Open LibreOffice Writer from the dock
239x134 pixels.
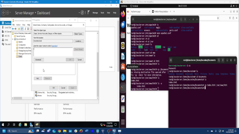[x=123, y=56]
